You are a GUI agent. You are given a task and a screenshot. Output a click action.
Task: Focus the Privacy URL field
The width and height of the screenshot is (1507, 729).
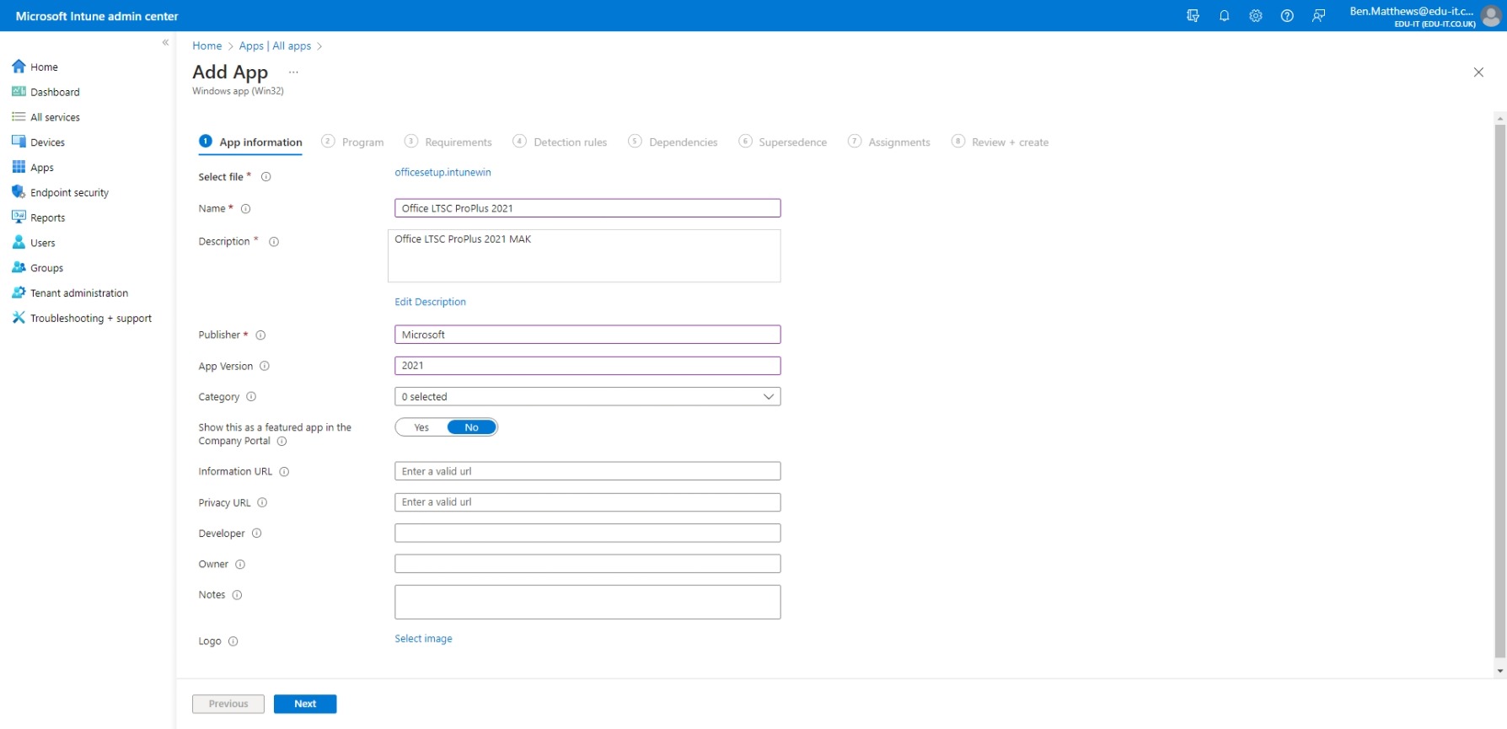click(587, 502)
